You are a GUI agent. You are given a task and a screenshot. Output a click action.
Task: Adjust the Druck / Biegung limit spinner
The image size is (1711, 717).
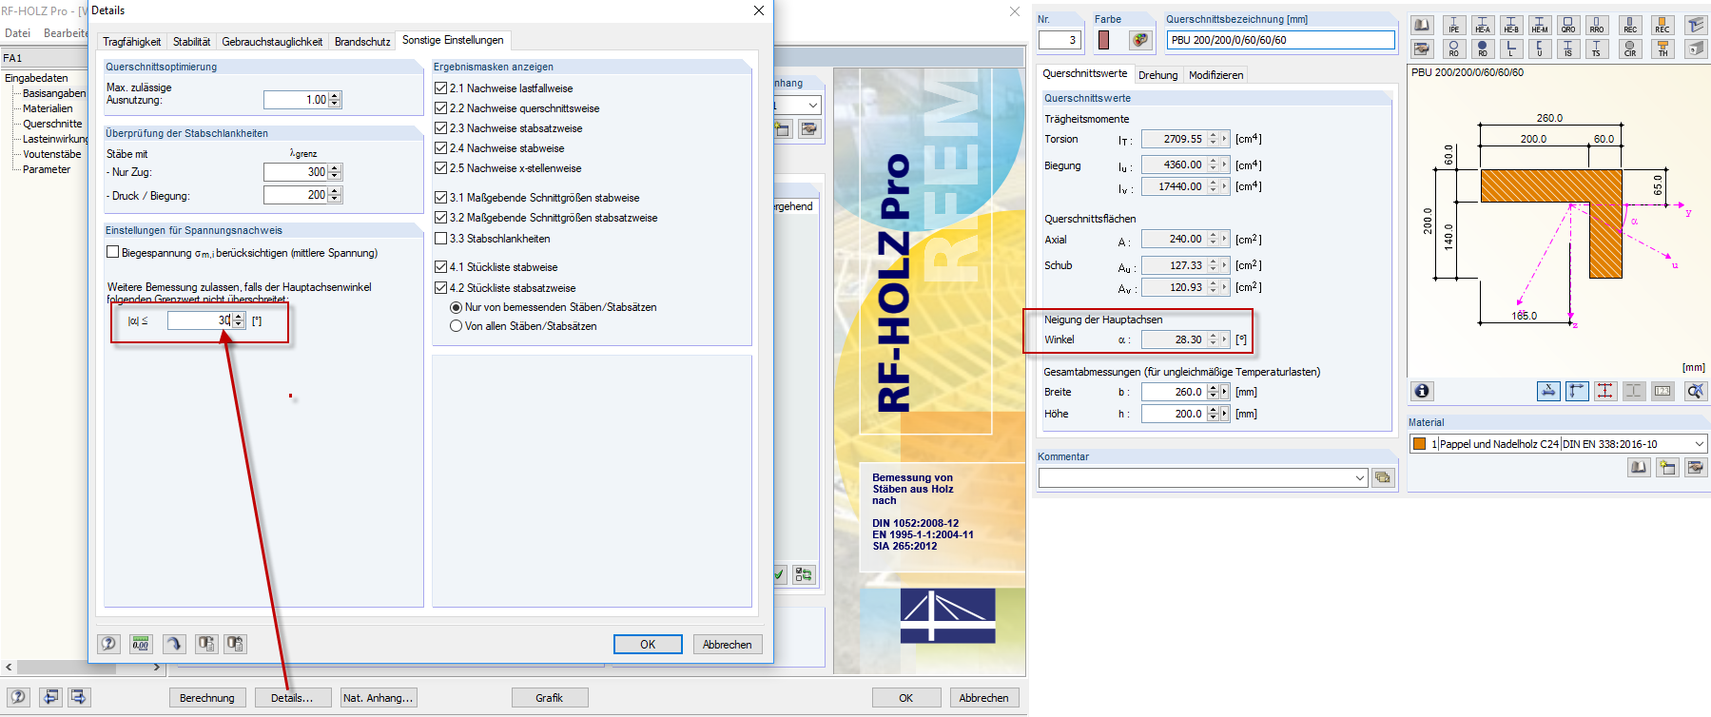(335, 195)
